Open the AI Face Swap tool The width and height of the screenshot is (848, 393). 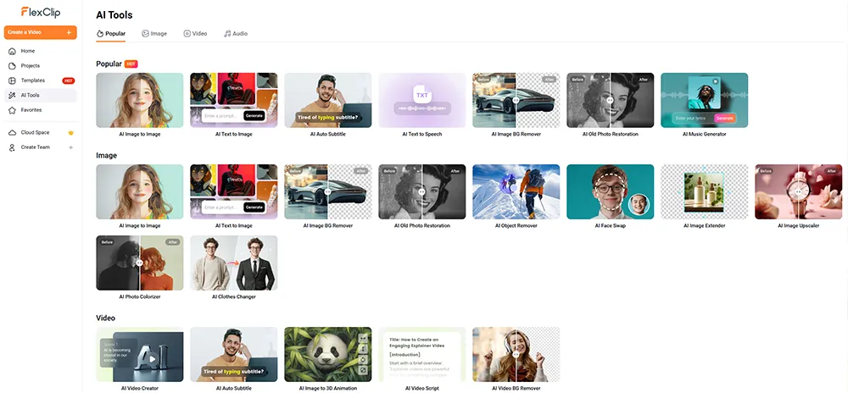[x=610, y=192]
